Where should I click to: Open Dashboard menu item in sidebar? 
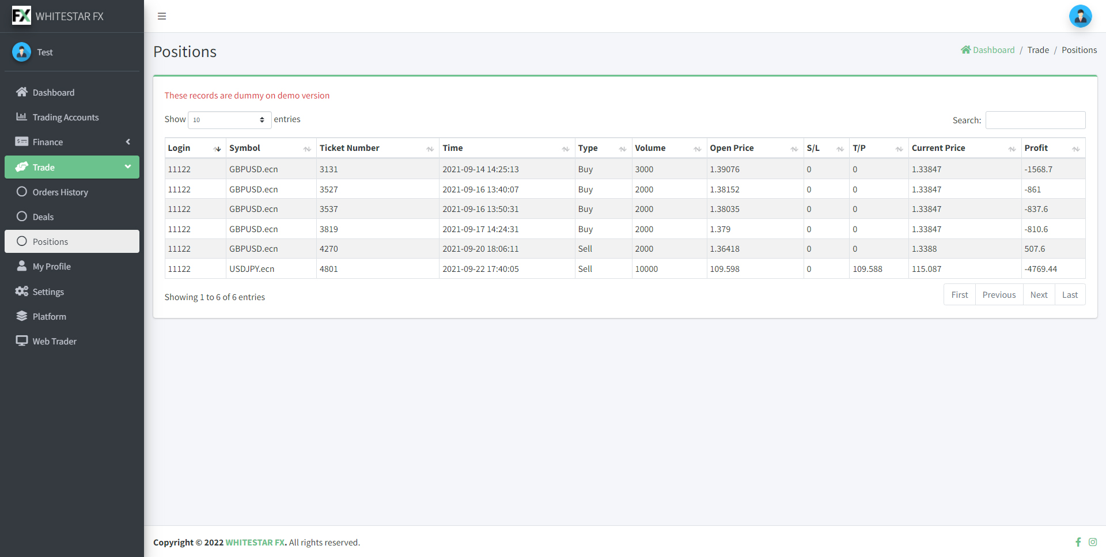(x=72, y=92)
